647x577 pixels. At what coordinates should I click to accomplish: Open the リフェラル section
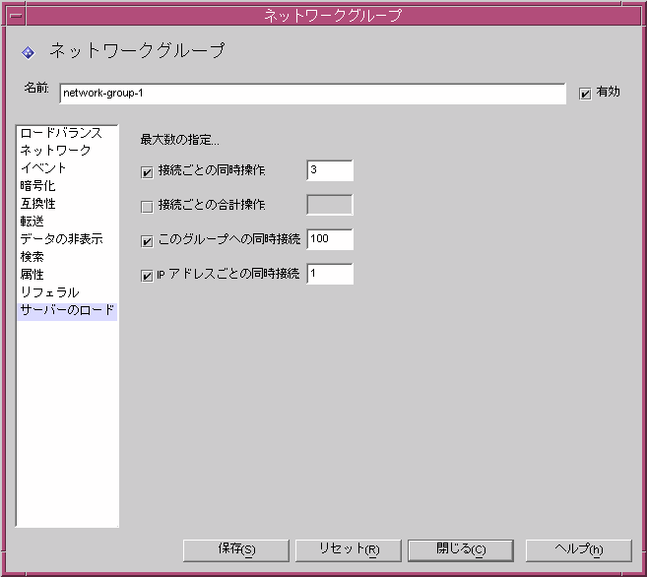click(67, 292)
